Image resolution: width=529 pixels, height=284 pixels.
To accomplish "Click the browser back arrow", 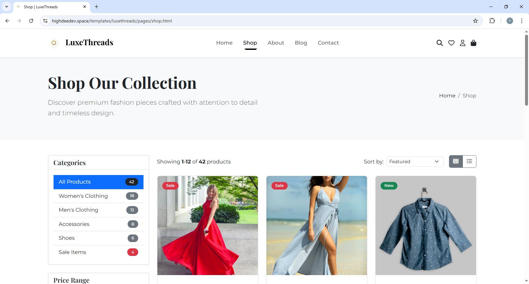I will click(x=7, y=21).
